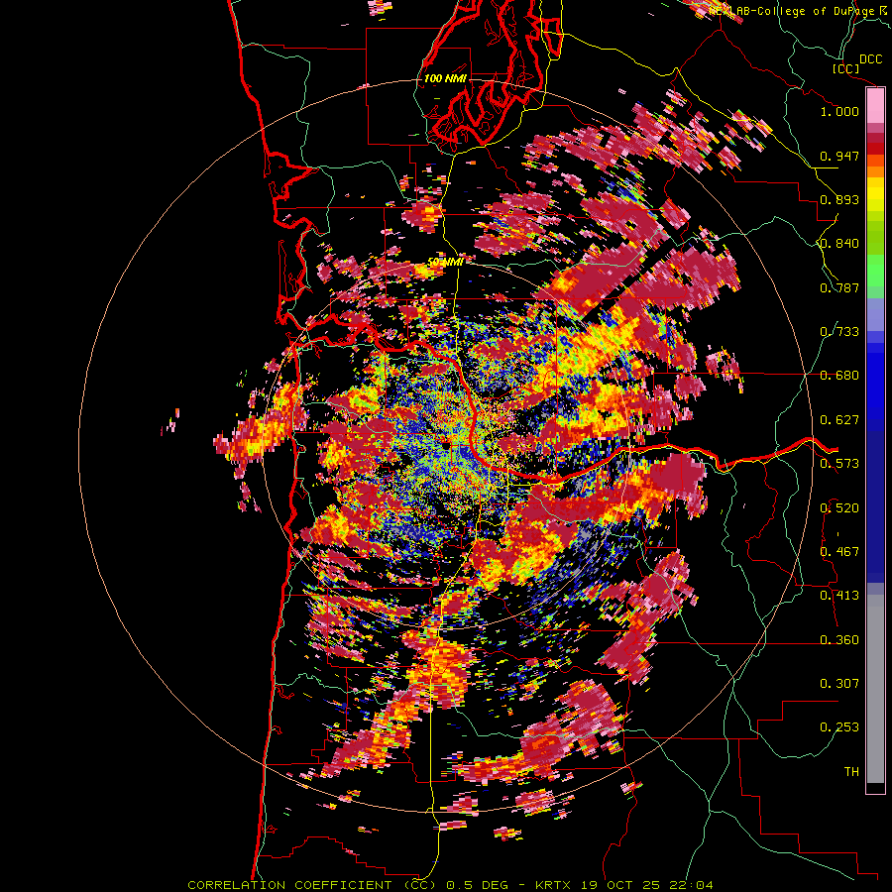The width and height of the screenshot is (892, 892).
Task: Click the (CC) units label near the legend
Action: 845,68
